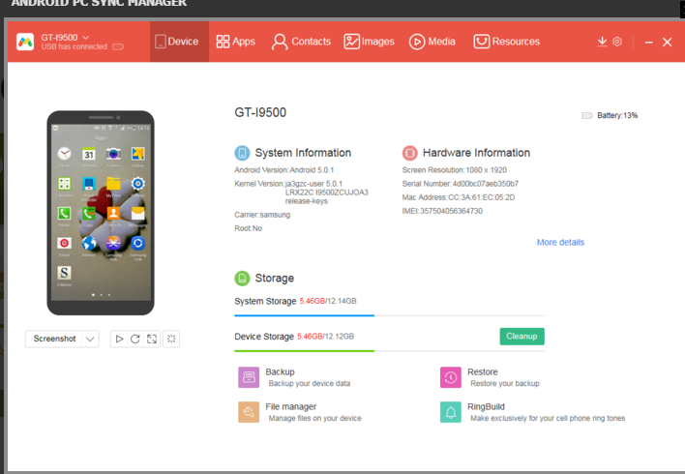Open settings gear icon in header

pyautogui.click(x=617, y=42)
